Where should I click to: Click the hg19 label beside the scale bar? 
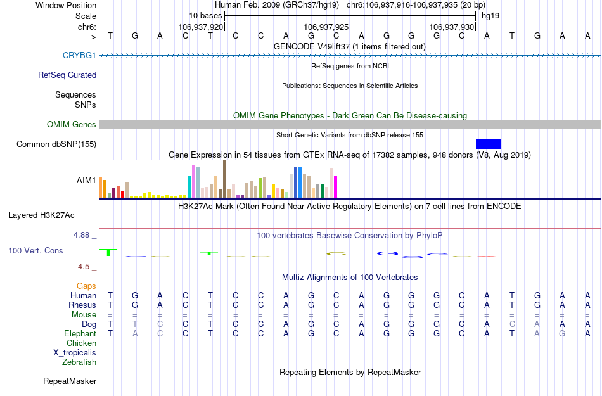point(490,16)
